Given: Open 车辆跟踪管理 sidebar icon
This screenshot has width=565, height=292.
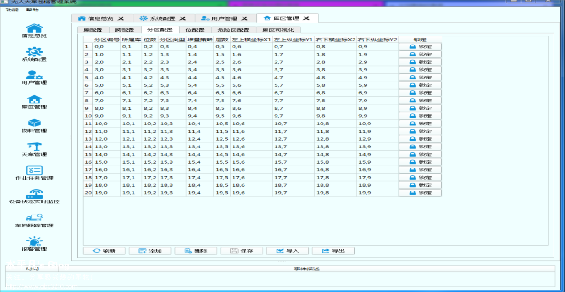Looking at the screenshot, I should pos(34,218).
